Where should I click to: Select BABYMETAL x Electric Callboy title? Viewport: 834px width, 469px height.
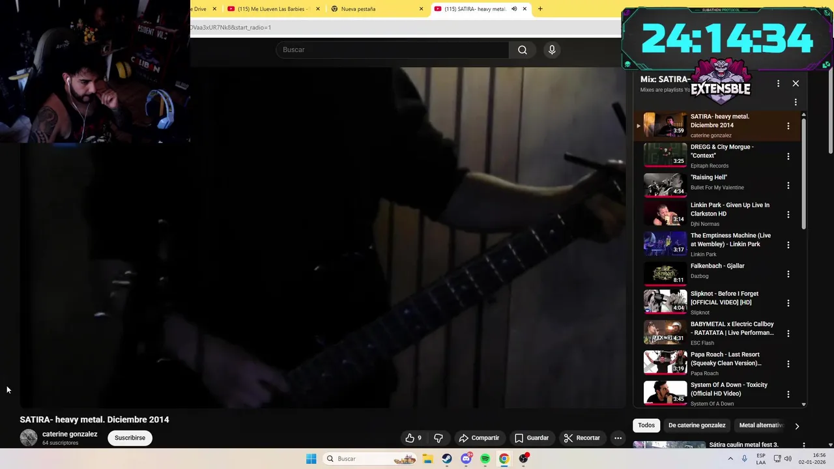pos(732,328)
